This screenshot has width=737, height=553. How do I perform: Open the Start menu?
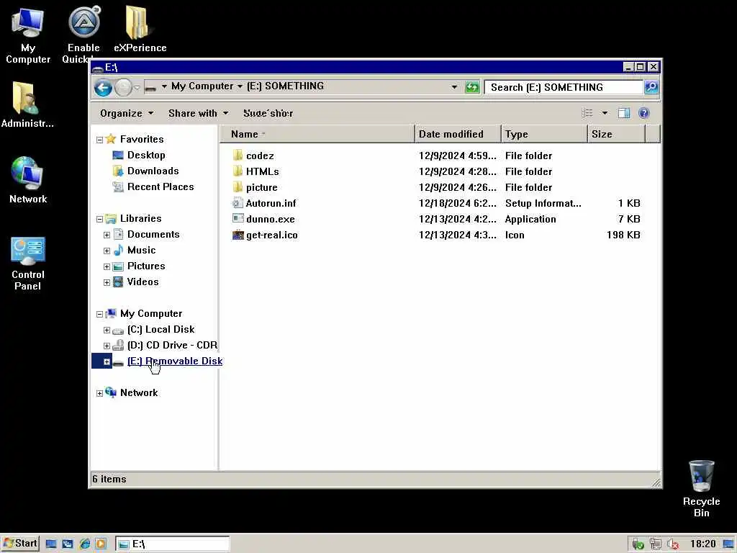point(20,544)
